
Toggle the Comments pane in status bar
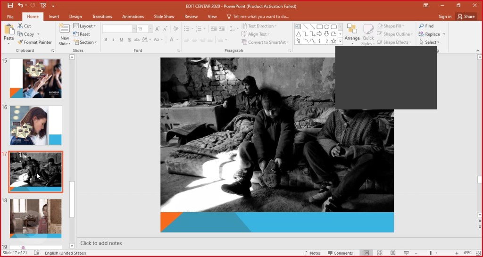(340, 253)
